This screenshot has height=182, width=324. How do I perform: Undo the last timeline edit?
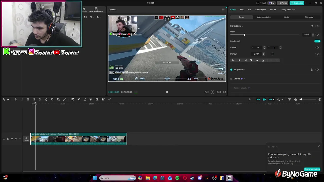(x=16, y=99)
